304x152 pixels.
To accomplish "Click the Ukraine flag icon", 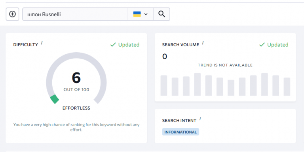I will [x=137, y=14].
